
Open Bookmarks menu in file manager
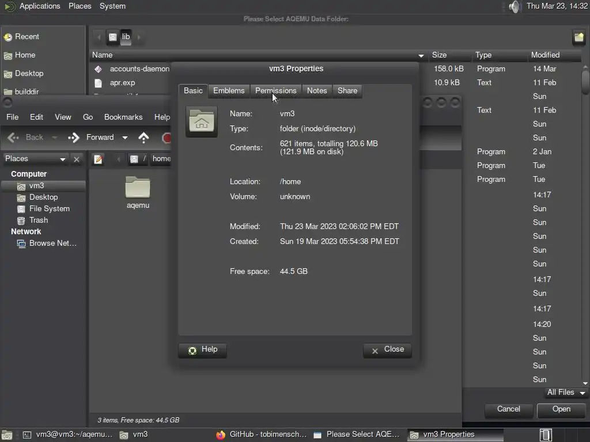point(123,117)
